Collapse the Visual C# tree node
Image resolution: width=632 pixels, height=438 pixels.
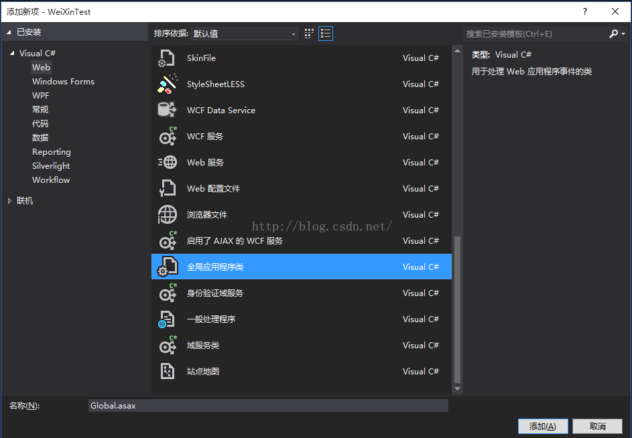(x=12, y=53)
